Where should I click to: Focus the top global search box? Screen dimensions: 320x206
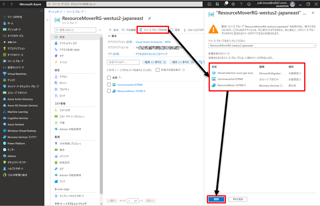125,4
